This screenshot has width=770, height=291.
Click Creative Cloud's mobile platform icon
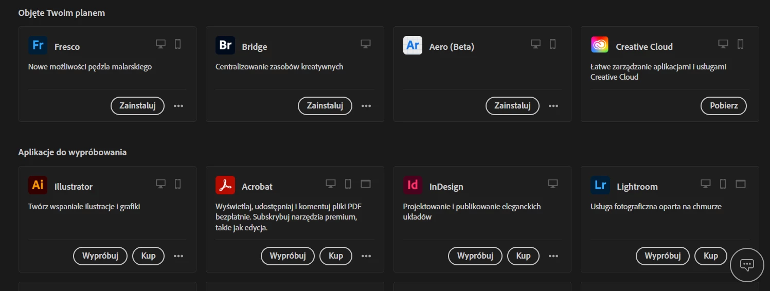[741, 44]
